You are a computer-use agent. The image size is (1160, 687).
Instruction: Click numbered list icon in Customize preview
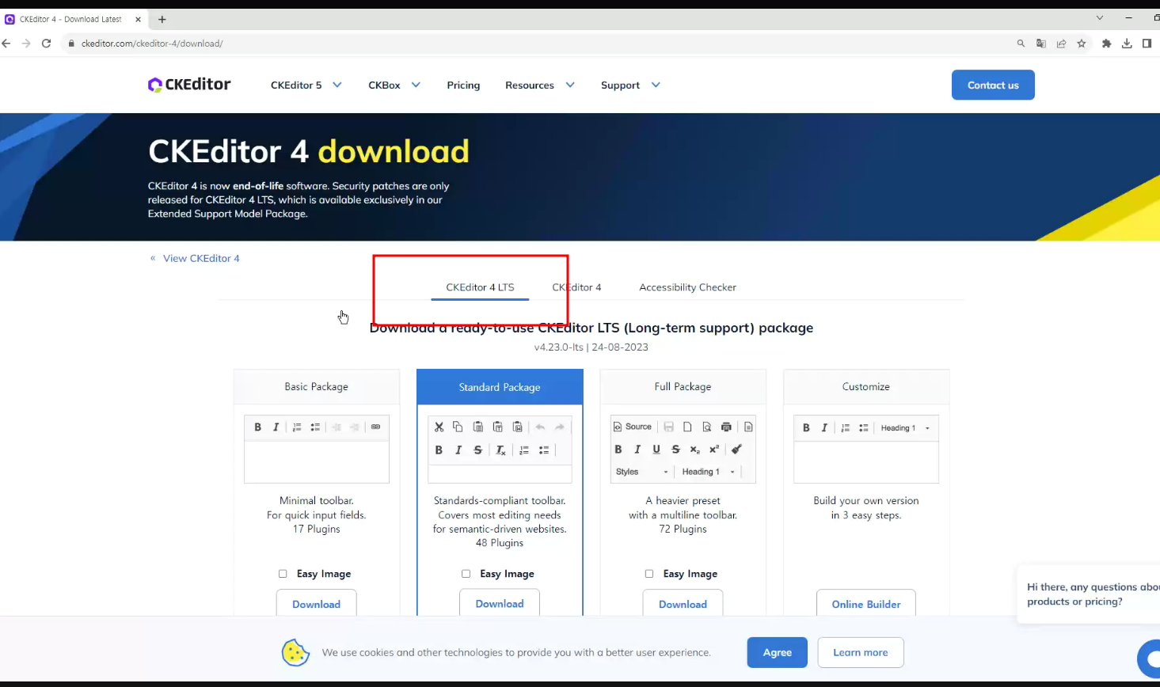pyautogui.click(x=845, y=427)
